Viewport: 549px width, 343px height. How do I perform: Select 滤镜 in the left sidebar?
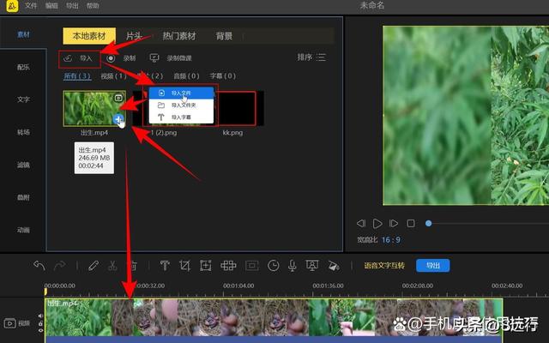pyautogui.click(x=23, y=165)
